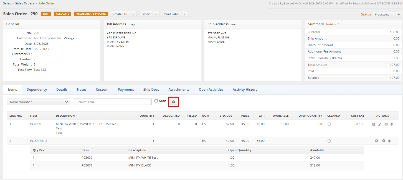Edit line item PC Kit No. 2
Viewport: 403px width, 180px height.
[x=377, y=141]
